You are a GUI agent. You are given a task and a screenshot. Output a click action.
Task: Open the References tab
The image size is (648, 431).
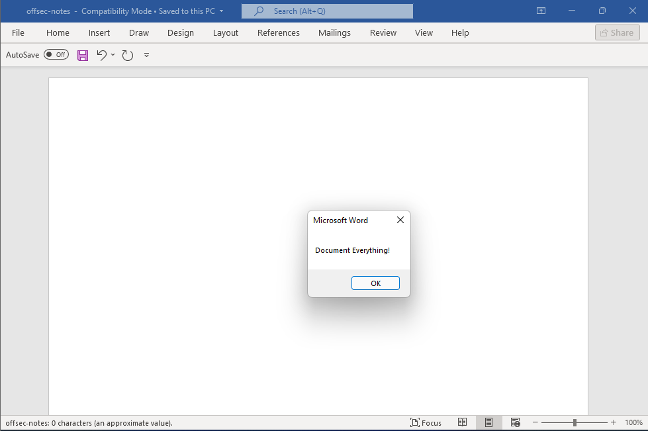(x=278, y=32)
